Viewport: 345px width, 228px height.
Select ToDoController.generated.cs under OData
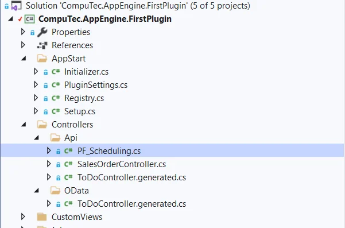pyautogui.click(x=131, y=204)
